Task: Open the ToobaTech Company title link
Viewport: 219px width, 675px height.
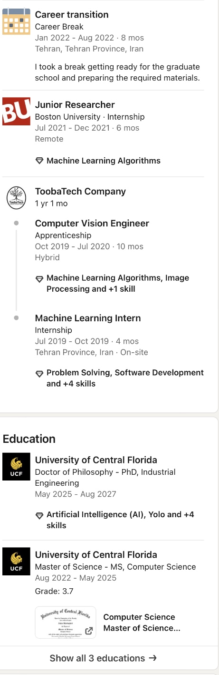Action: click(x=80, y=192)
